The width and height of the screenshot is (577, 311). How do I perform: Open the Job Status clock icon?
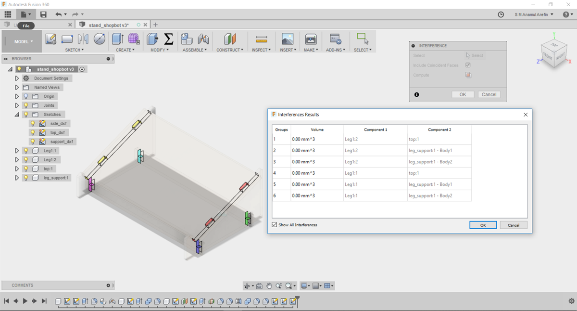(x=501, y=14)
